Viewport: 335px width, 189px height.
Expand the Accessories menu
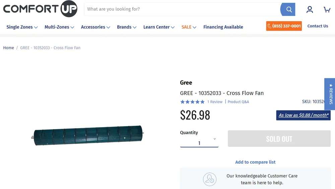[x=95, y=27]
